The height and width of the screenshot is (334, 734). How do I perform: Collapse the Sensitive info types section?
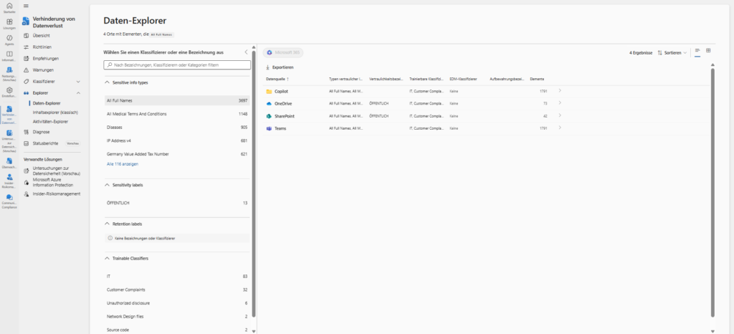tap(107, 82)
